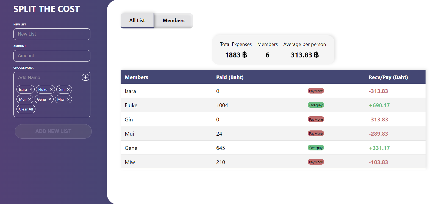Screen dimensions: 439x204
Task: Click the balance value +331.17
Action: tap(379, 148)
